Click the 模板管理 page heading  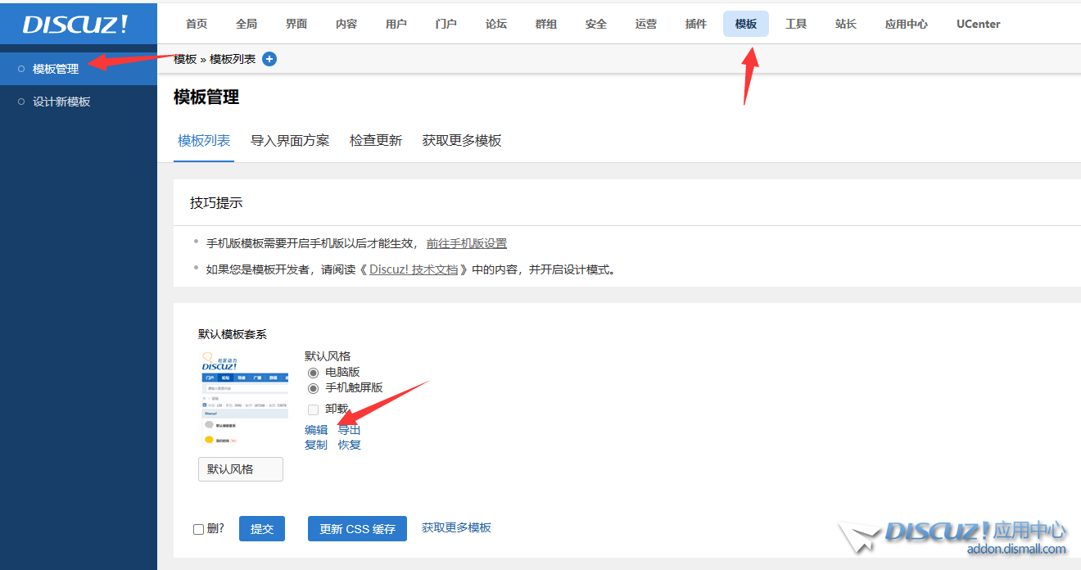coord(206,97)
